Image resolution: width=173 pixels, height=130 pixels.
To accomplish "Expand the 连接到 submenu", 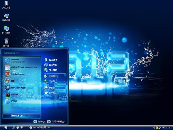I will tap(53, 81).
